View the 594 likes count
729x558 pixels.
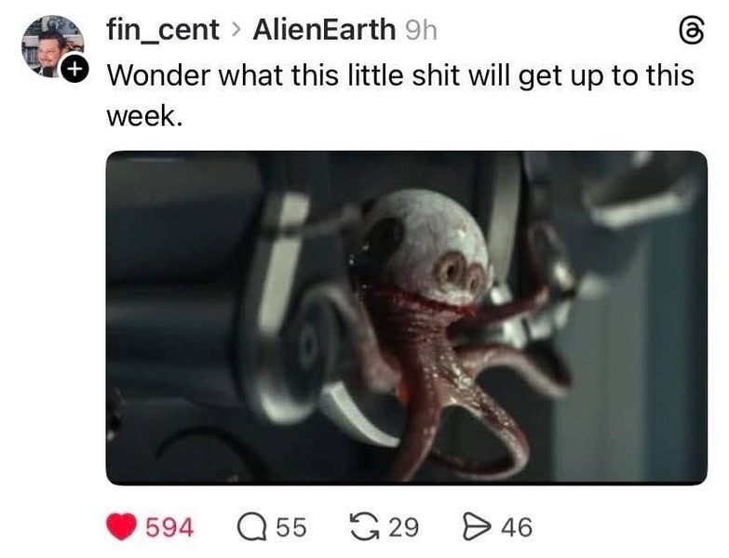(169, 528)
